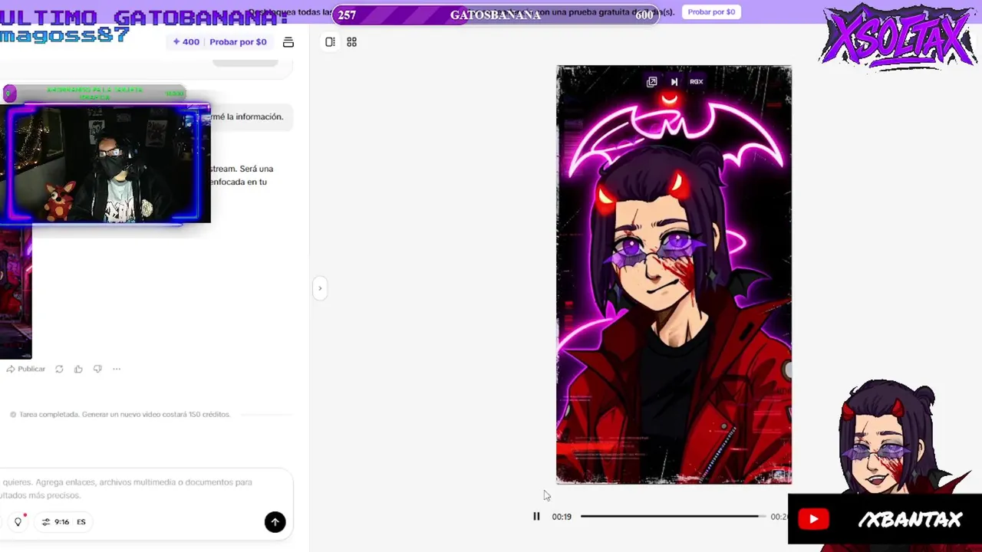The height and width of the screenshot is (552, 982).
Task: Open the three-dot more options menu
Action: coord(117,369)
